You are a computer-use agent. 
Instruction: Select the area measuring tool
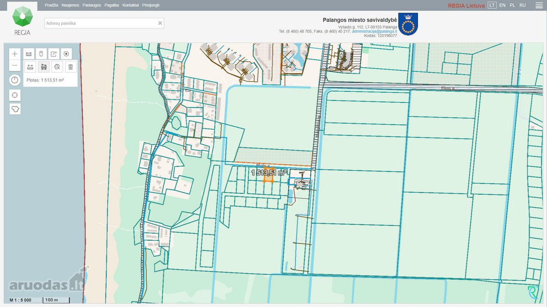pos(44,67)
